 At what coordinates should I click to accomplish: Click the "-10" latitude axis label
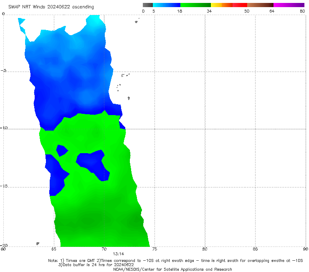(x=4, y=128)
